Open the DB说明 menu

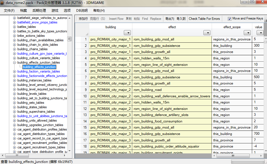[x=82, y=11]
